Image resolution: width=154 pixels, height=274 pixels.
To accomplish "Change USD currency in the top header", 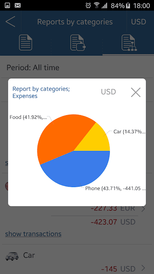I will pos(138,22).
